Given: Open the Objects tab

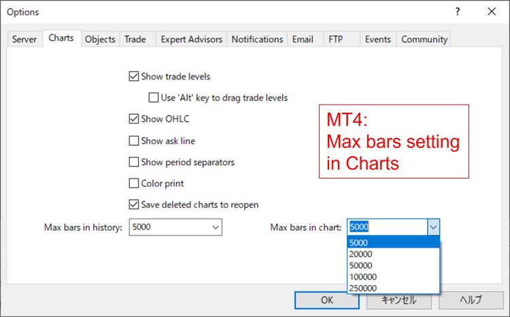Looking at the screenshot, I should tap(100, 39).
